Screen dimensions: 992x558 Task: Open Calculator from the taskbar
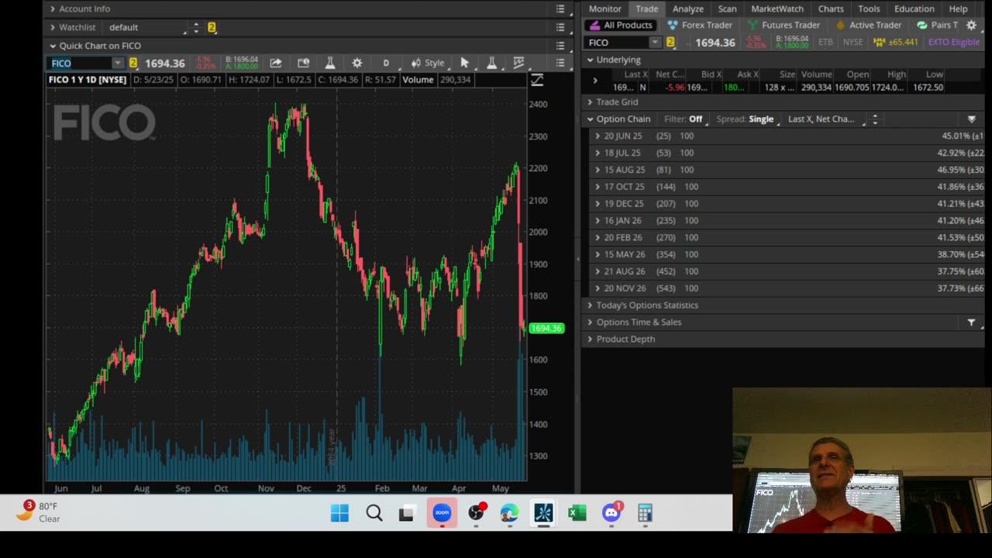point(645,513)
